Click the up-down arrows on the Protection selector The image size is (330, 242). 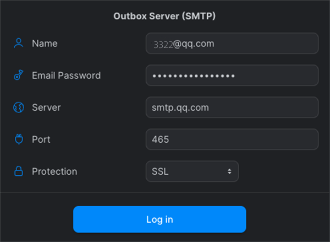coord(229,171)
